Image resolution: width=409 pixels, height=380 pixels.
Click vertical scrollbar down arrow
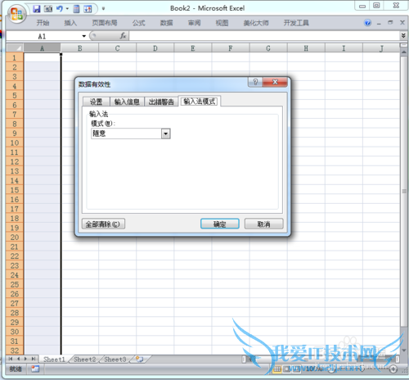tap(404, 351)
